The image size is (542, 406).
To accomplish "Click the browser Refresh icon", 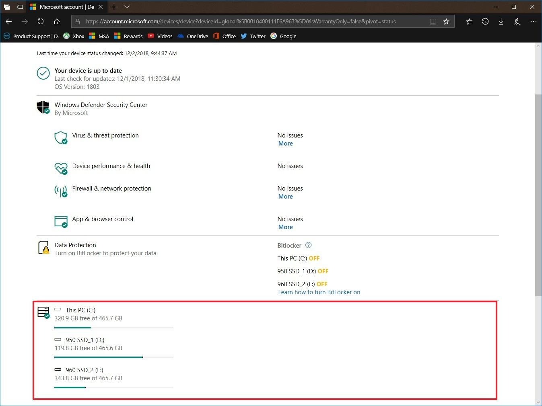I will point(41,22).
